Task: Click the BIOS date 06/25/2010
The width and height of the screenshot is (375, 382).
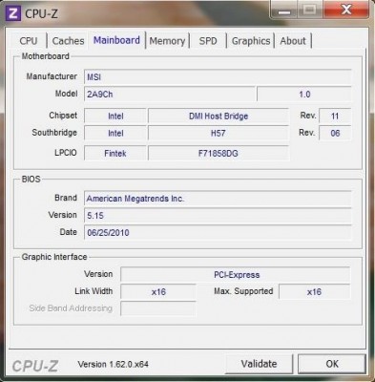Action: coord(218,233)
